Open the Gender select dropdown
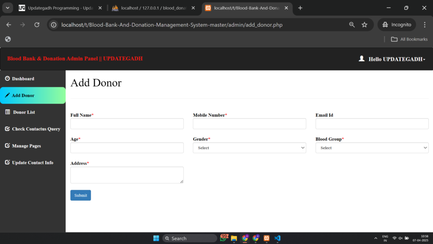The width and height of the screenshot is (433, 244). (x=249, y=148)
